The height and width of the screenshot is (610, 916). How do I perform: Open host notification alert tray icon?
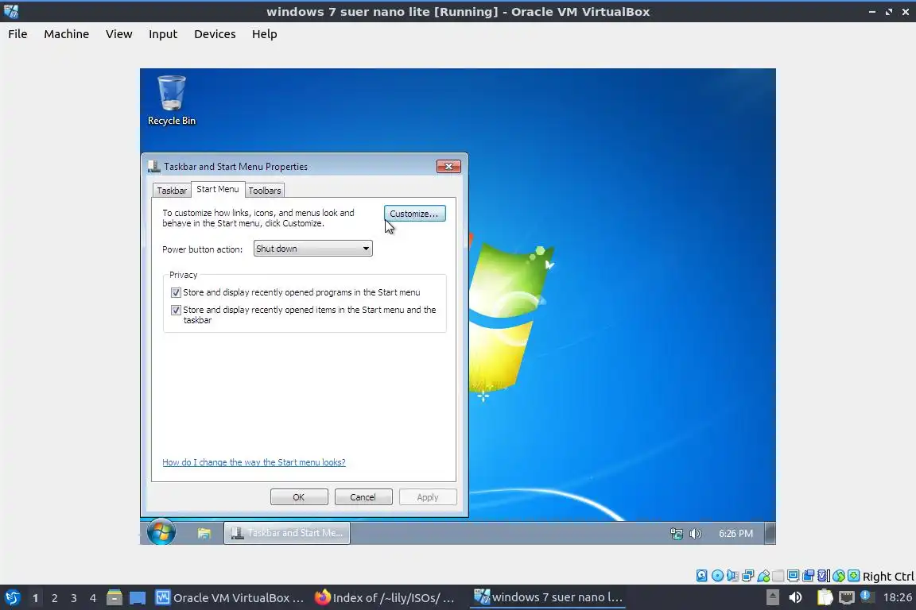click(x=867, y=596)
